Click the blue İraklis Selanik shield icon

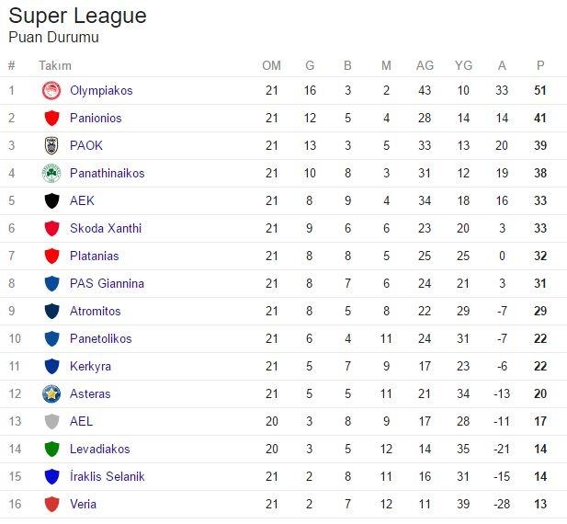point(51,476)
